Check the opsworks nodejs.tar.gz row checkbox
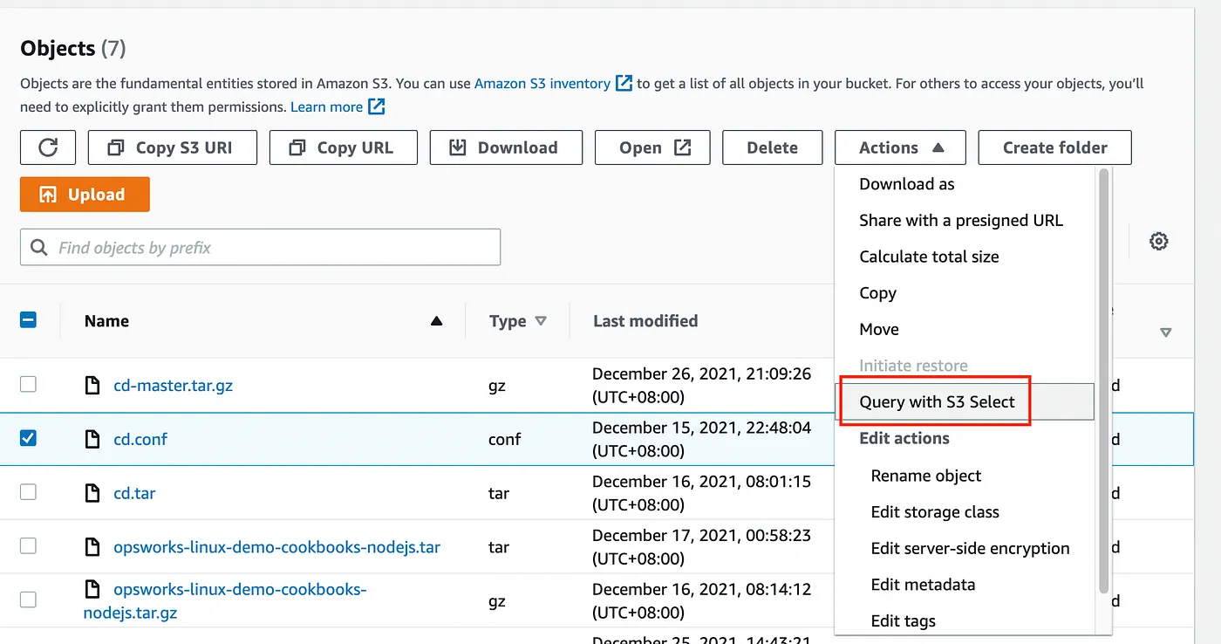Screen dimensions: 1221x644 pos(28,600)
